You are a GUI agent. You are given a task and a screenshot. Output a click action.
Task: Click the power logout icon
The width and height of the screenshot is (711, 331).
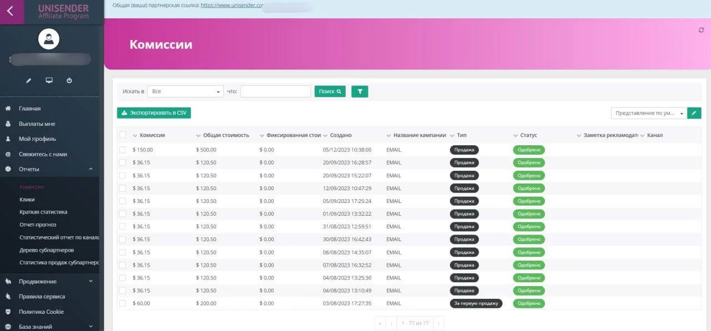(69, 80)
